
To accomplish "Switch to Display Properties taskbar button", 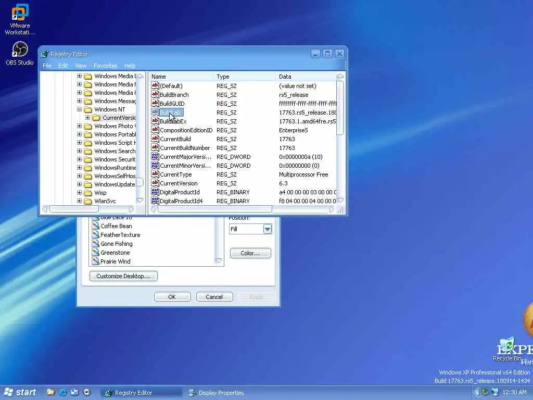I will coord(227,393).
